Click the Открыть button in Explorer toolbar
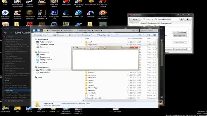 [59, 35]
